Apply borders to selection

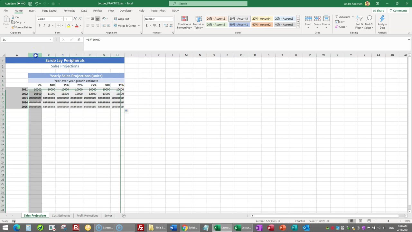pos(59,25)
